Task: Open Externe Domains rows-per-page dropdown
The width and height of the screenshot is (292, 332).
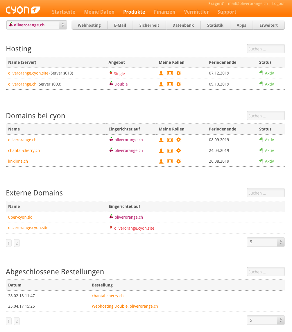Action: (266, 242)
